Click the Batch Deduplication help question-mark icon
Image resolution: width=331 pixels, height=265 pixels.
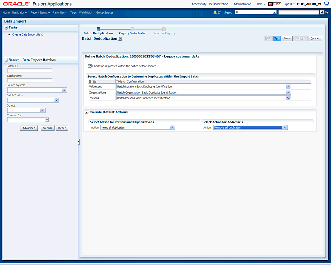coord(120,39)
